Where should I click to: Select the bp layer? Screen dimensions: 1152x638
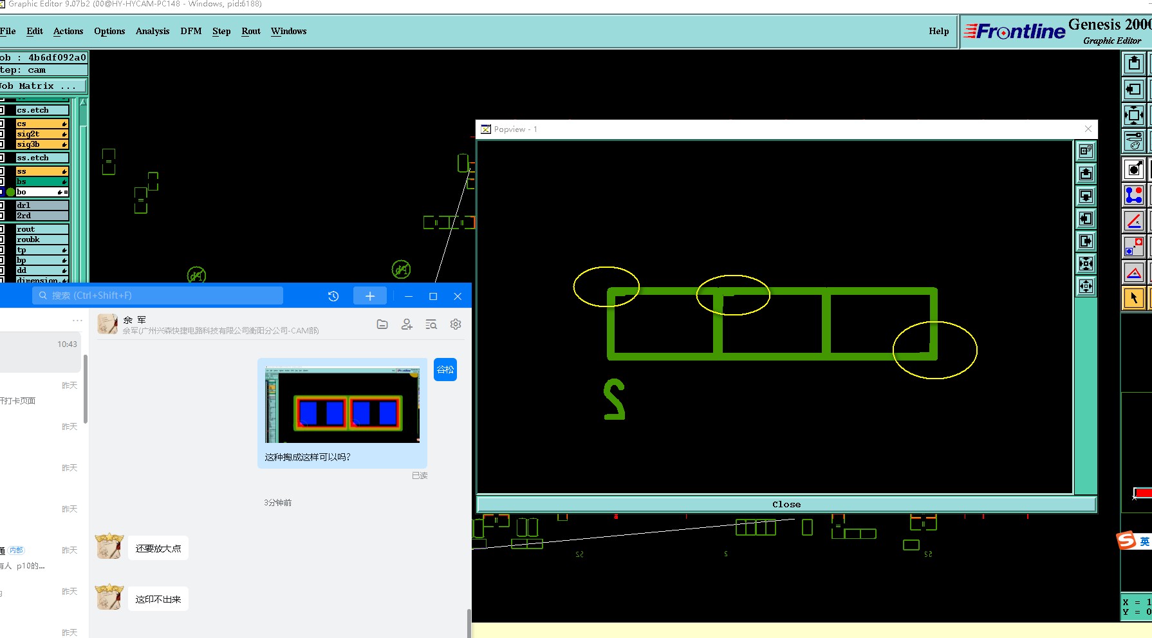pos(42,260)
